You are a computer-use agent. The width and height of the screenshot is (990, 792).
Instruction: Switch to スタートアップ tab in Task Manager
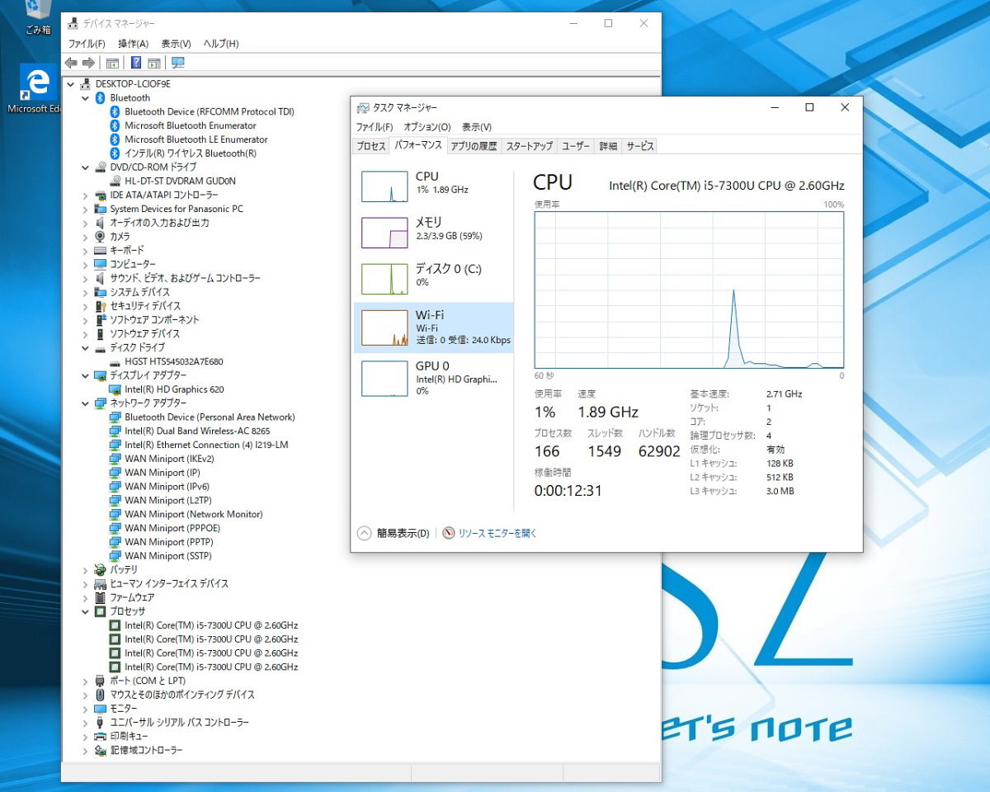(x=529, y=146)
